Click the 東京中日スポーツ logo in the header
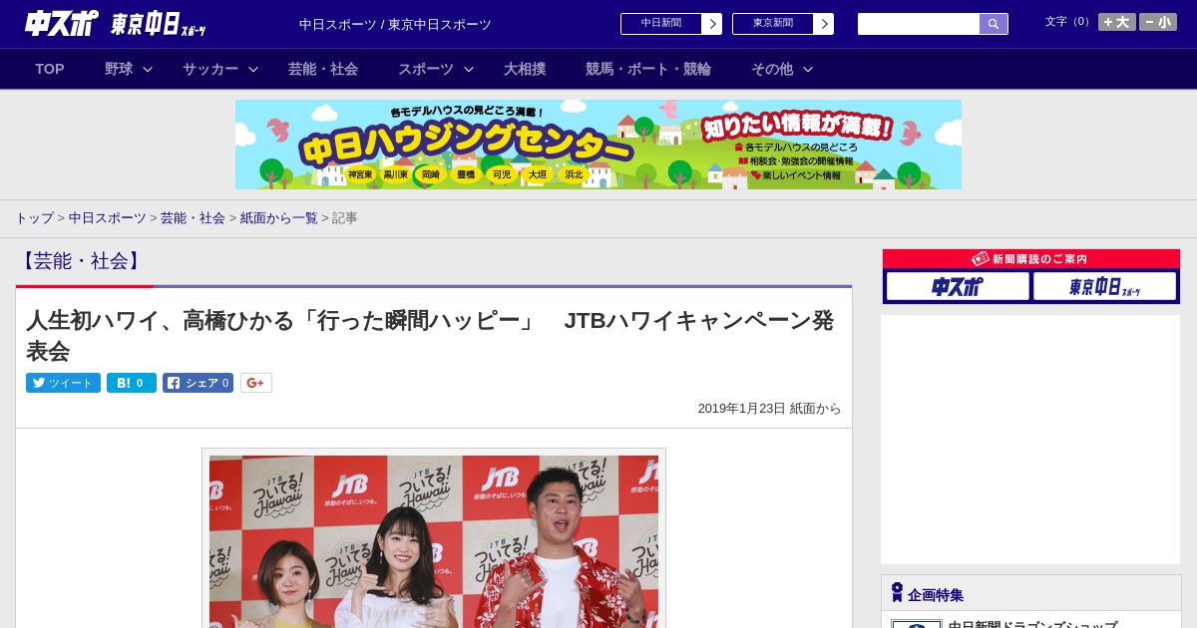Image resolution: width=1197 pixels, height=628 pixels. [x=158, y=24]
